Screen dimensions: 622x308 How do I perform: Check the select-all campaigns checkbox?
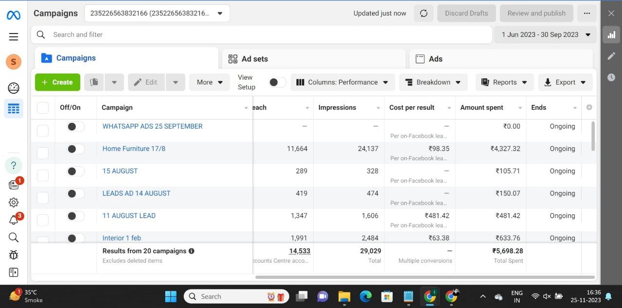click(42, 107)
